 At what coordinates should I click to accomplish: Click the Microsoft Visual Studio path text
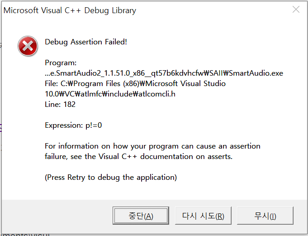pyautogui.click(x=185, y=84)
